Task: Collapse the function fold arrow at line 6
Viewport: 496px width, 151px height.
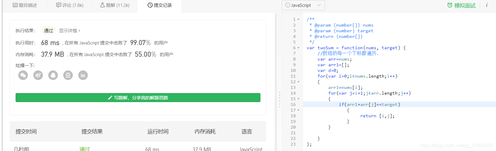Action: coord(298,48)
